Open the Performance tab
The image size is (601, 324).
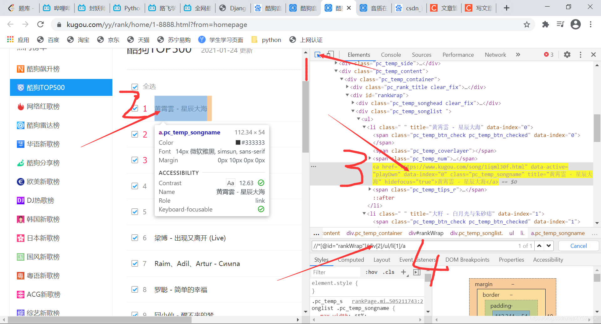pos(458,55)
